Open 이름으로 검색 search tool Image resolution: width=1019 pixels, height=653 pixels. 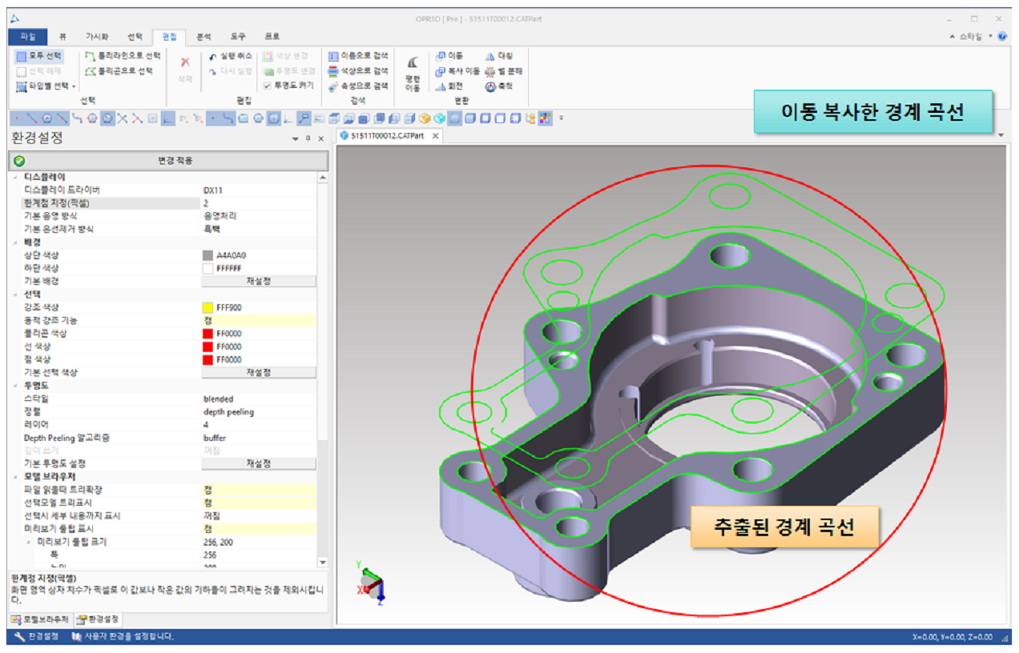(x=334, y=56)
